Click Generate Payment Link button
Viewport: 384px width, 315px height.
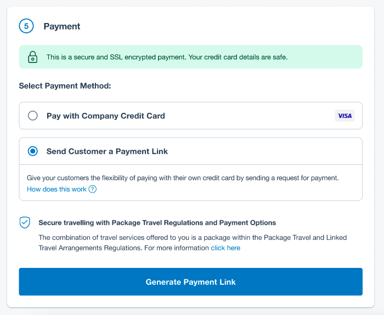[190, 282]
